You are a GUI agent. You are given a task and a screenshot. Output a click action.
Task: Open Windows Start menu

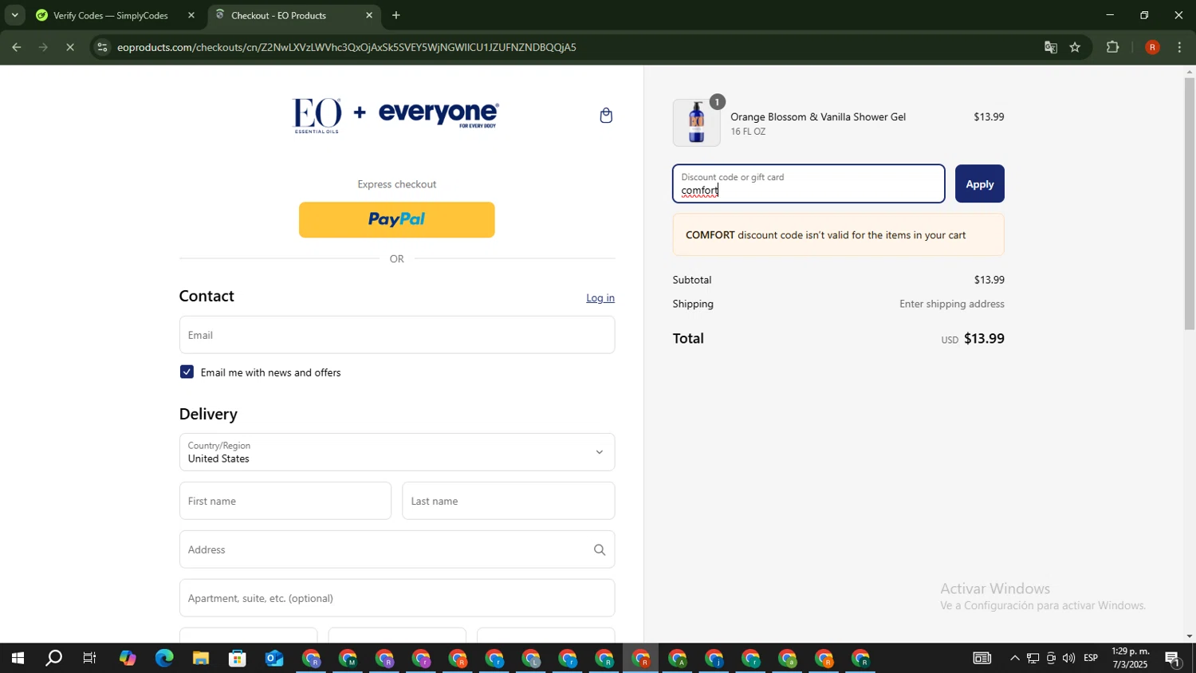(x=17, y=659)
